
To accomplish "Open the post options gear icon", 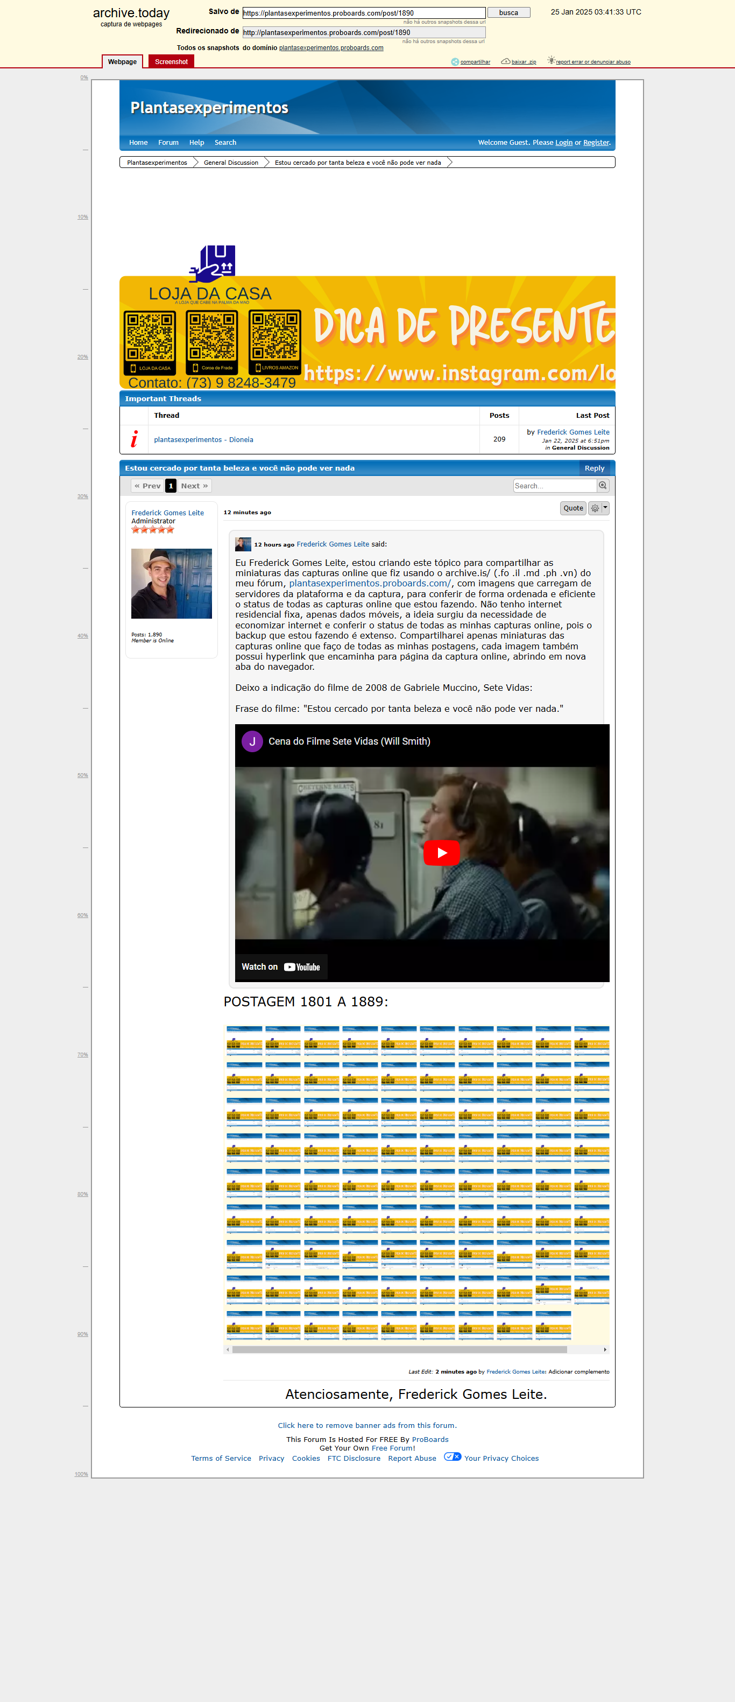I will [595, 508].
